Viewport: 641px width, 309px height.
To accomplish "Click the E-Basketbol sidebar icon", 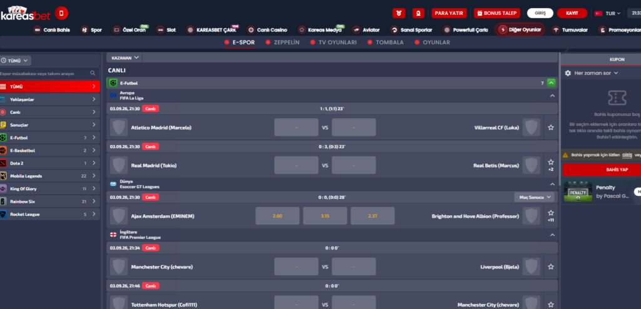I will [3, 150].
